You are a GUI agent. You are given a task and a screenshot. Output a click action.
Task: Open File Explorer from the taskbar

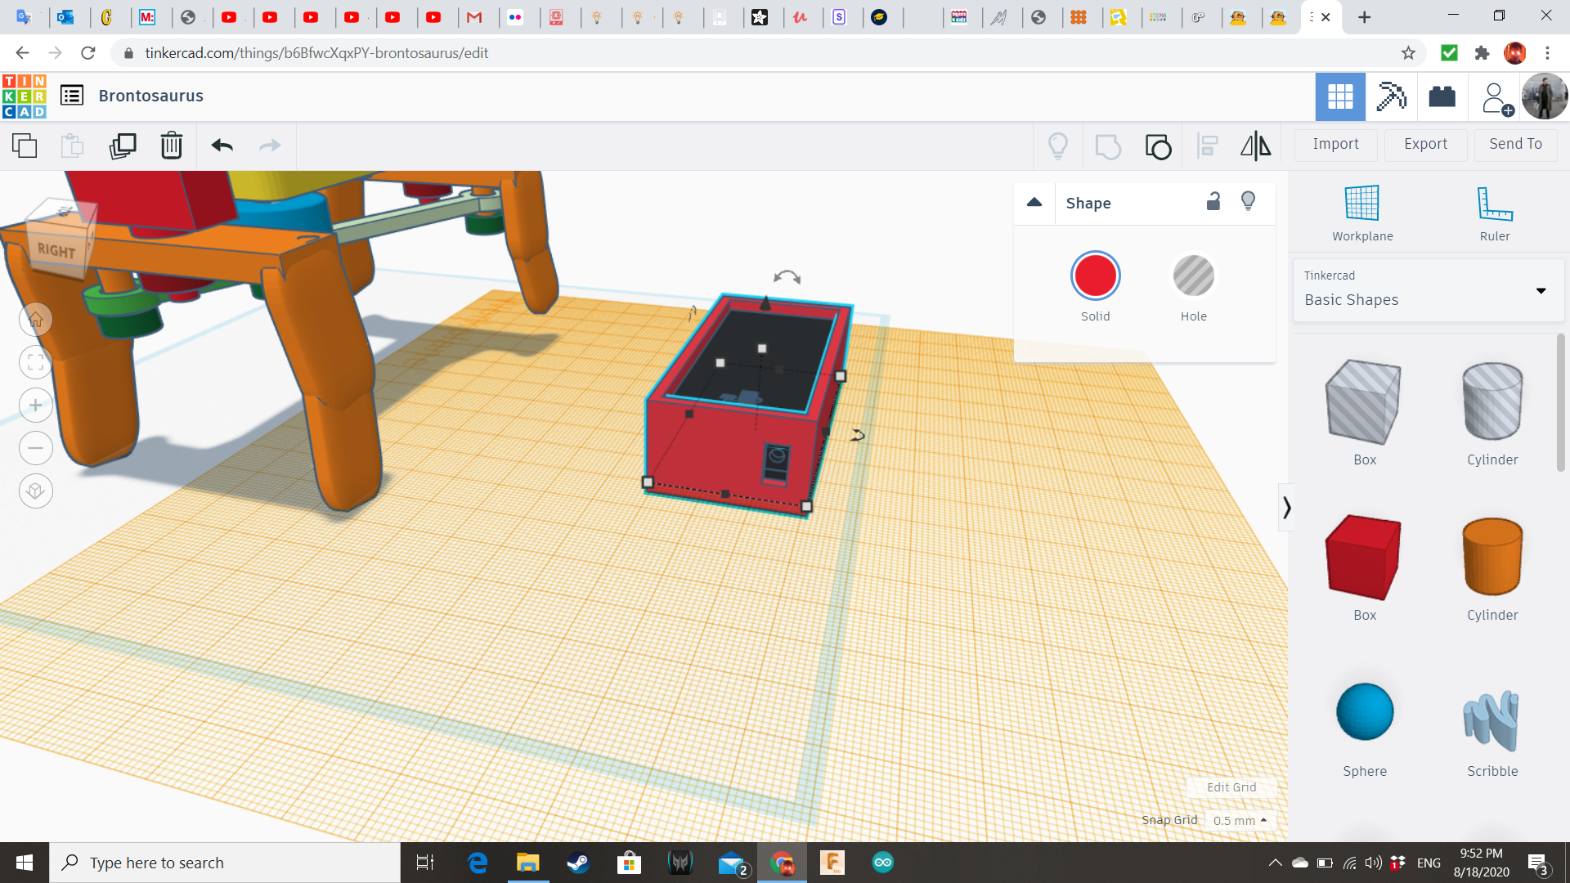tap(527, 863)
